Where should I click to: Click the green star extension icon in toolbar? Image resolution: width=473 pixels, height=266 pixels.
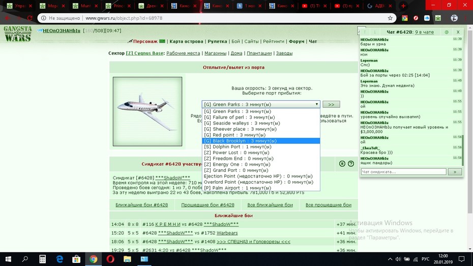[438, 18]
